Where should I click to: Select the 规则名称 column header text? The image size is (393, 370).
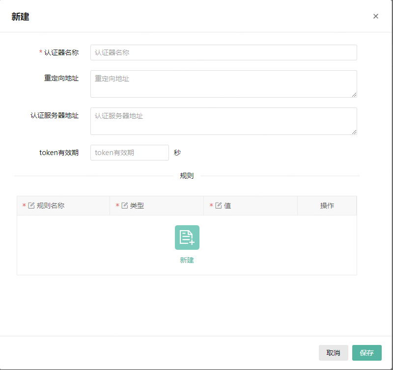(x=51, y=206)
